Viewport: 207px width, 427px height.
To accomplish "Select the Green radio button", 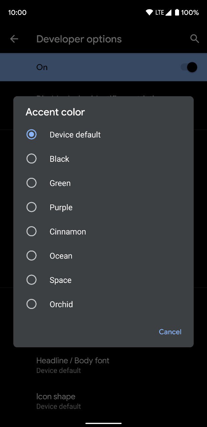I will (x=32, y=183).
